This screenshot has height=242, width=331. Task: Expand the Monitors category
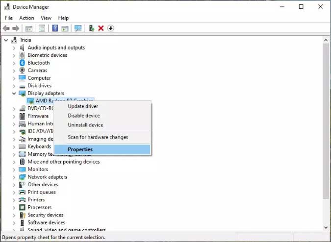click(14, 169)
